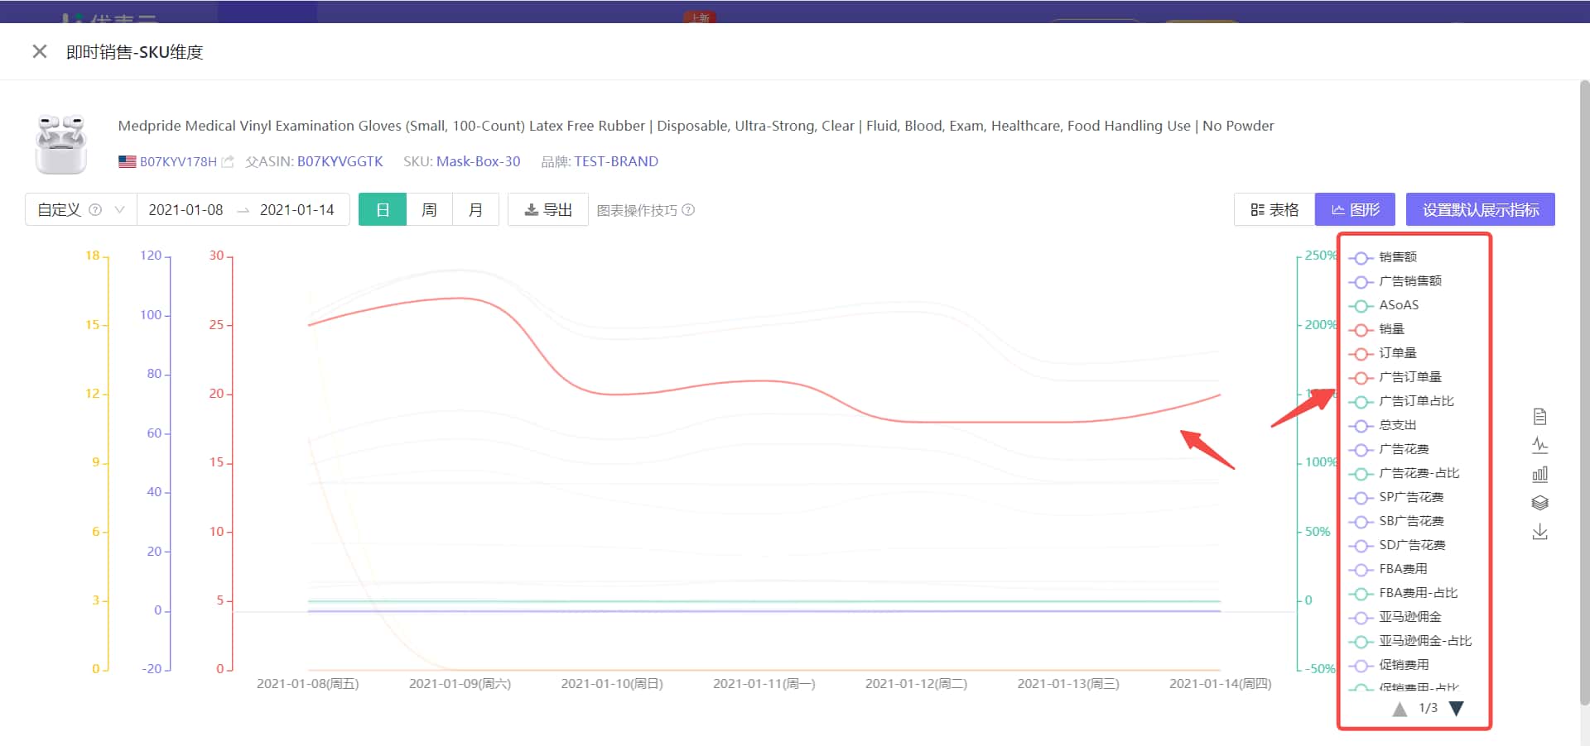
Task: Click the 导出 export button
Action: click(x=548, y=210)
